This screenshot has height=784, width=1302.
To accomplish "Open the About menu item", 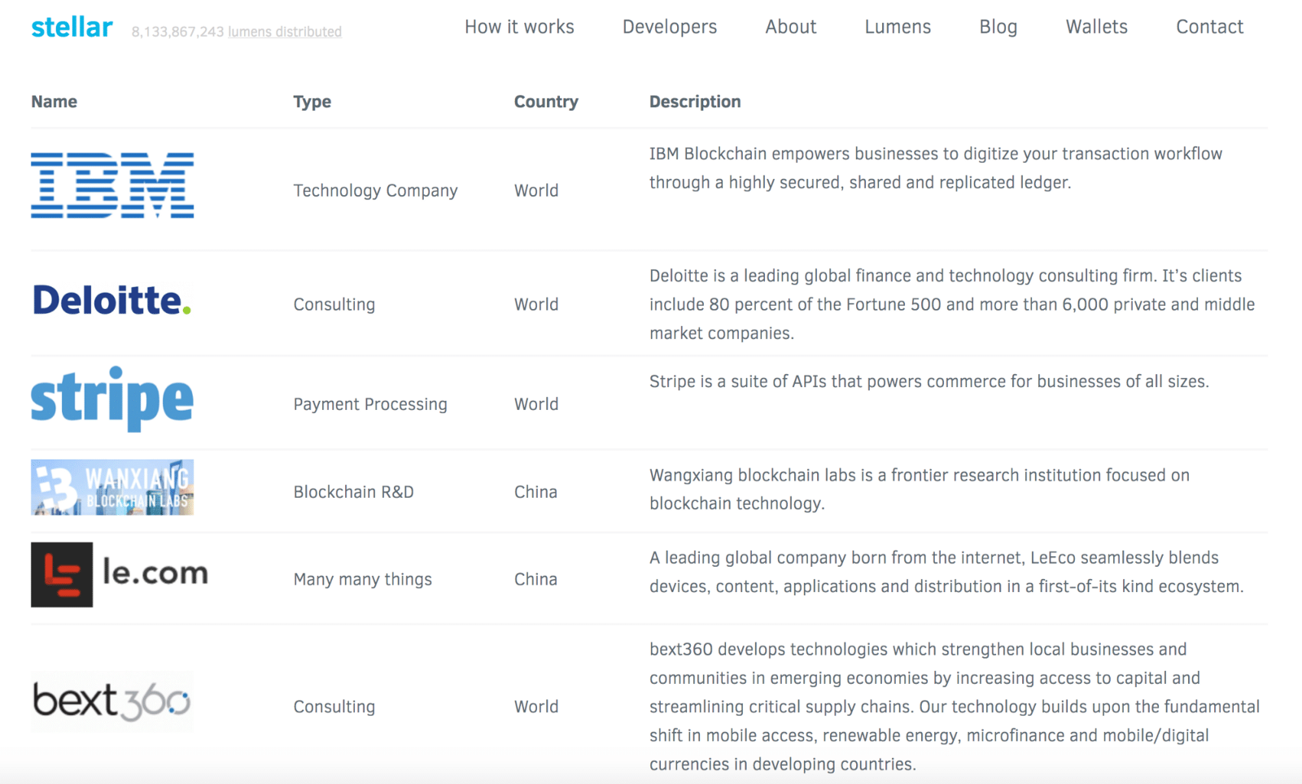I will pyautogui.click(x=790, y=27).
